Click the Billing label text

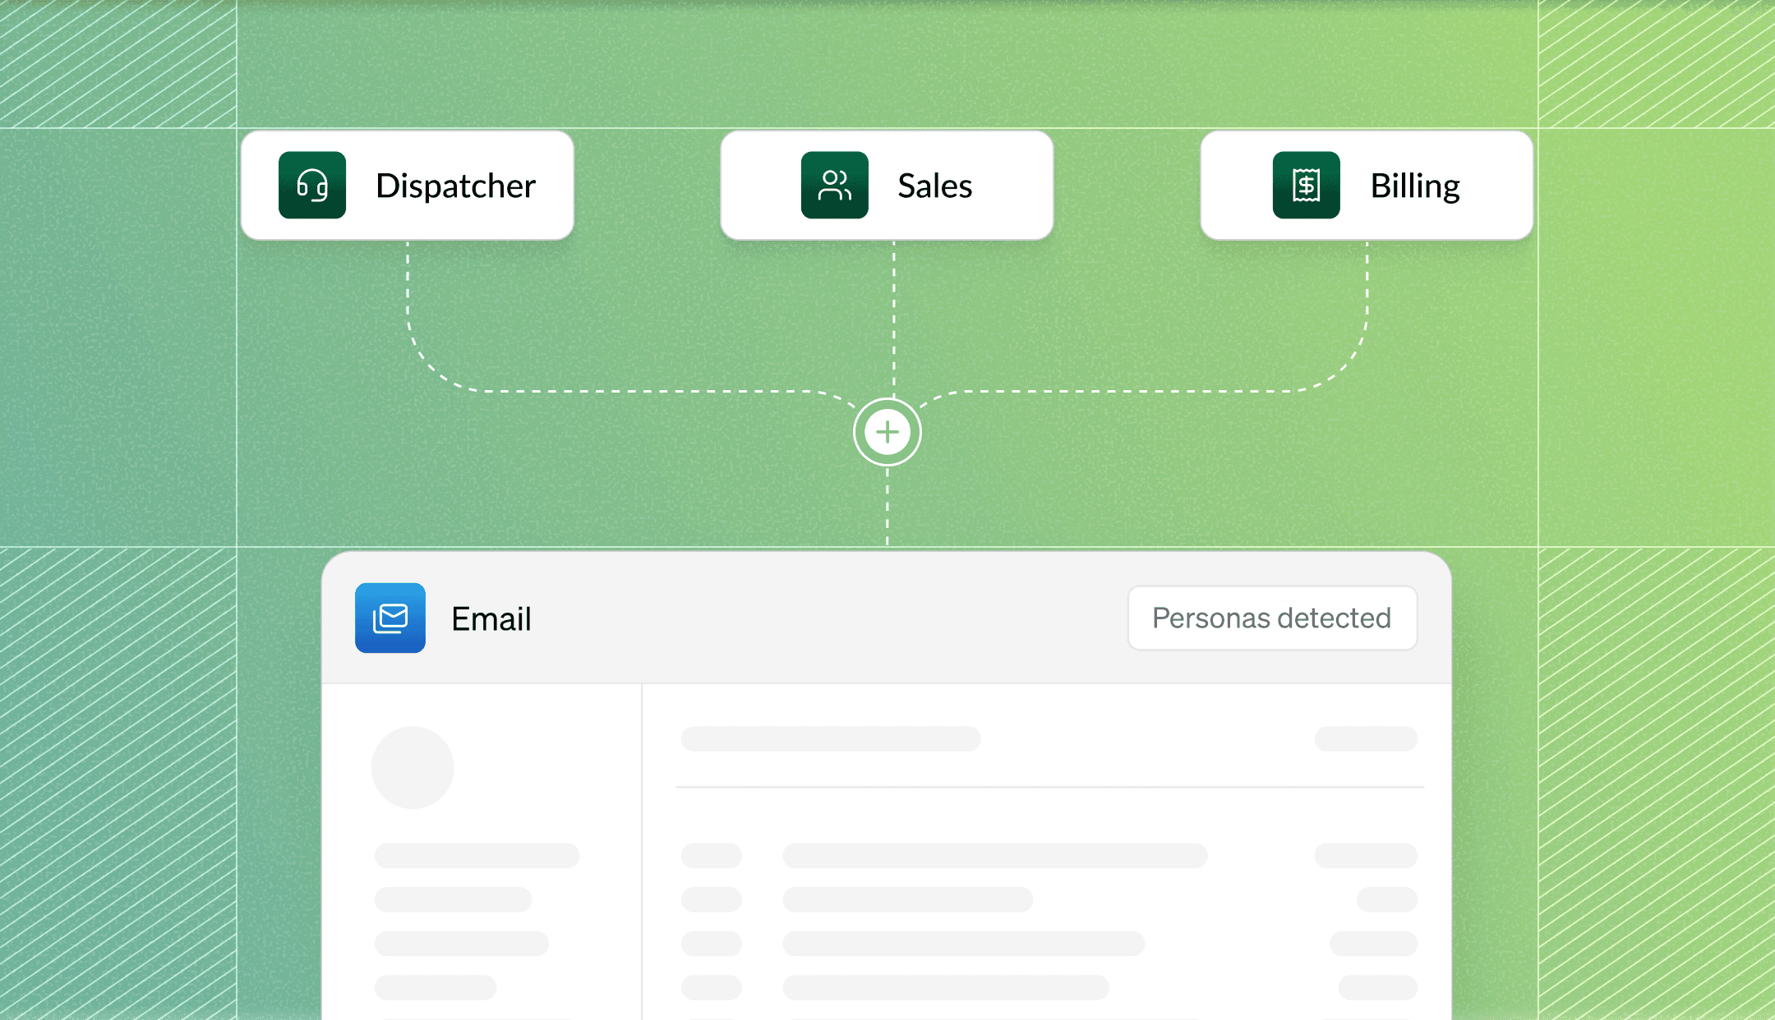pyautogui.click(x=1414, y=186)
